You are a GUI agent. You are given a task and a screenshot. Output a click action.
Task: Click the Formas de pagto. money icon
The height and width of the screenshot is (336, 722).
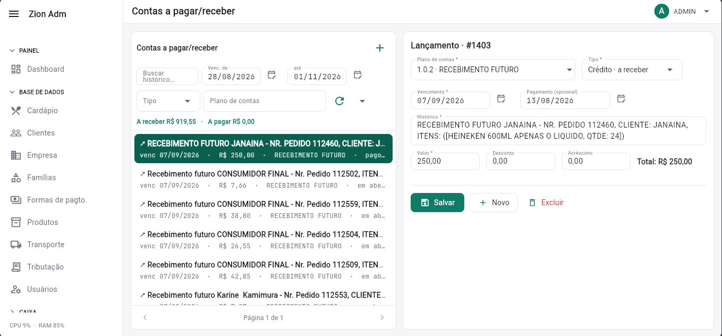pos(16,200)
